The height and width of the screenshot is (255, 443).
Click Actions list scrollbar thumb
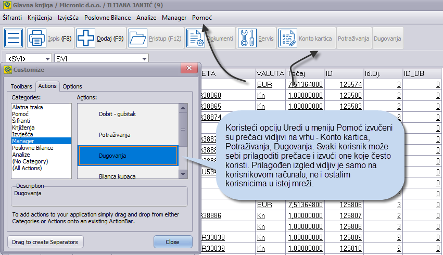183,130
